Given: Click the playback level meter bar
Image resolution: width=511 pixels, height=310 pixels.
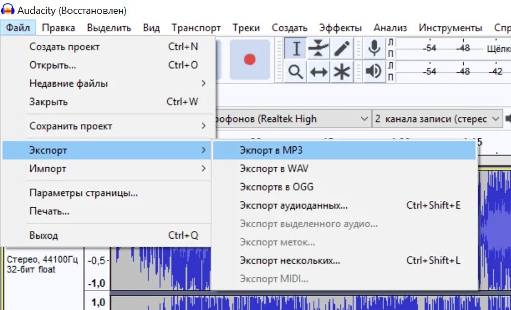Looking at the screenshot, I should (x=453, y=71).
